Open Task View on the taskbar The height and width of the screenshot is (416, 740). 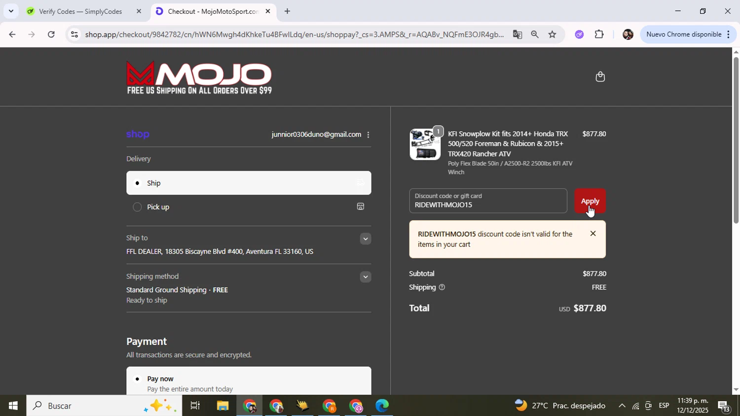point(195,406)
